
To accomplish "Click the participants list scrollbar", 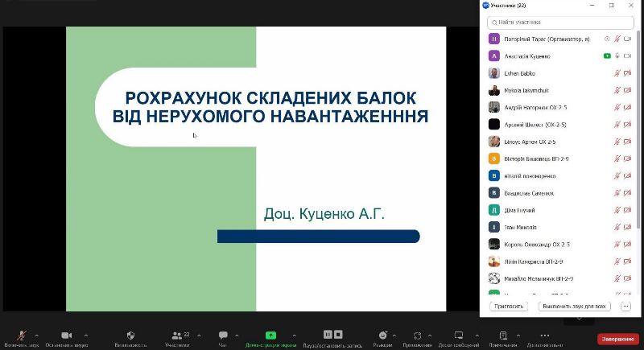I will [x=638, y=131].
